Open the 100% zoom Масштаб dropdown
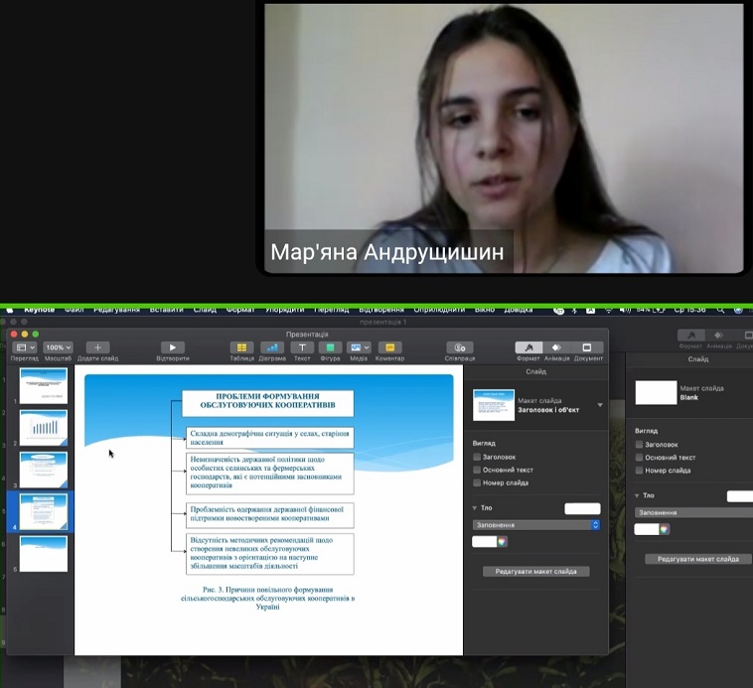Screen dimensions: 753x688 coord(58,347)
